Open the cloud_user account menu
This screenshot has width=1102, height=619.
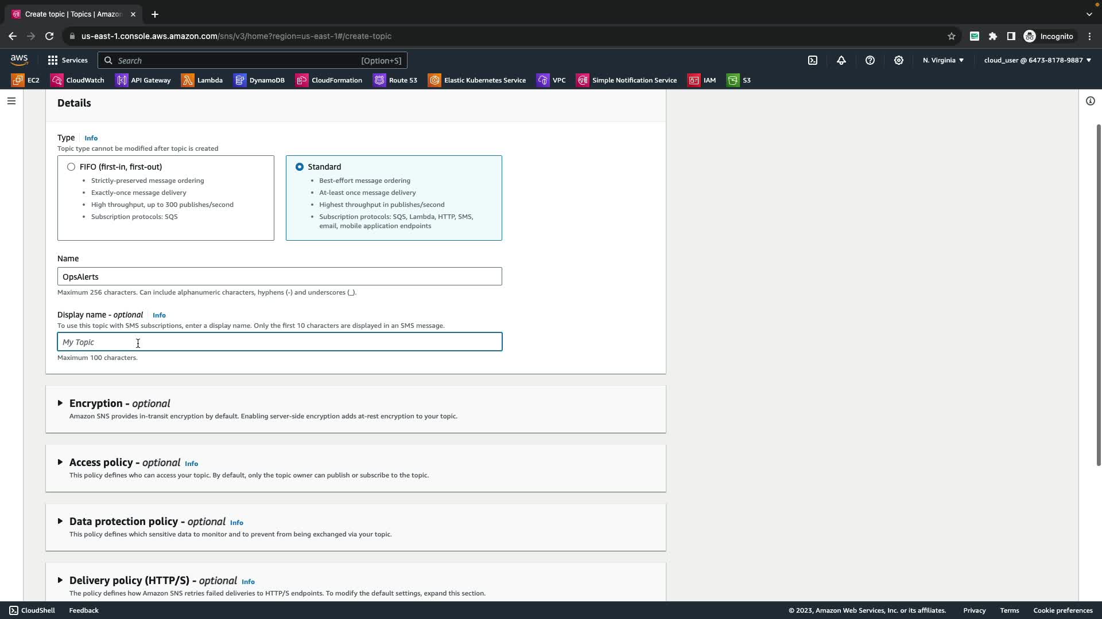1037,60
